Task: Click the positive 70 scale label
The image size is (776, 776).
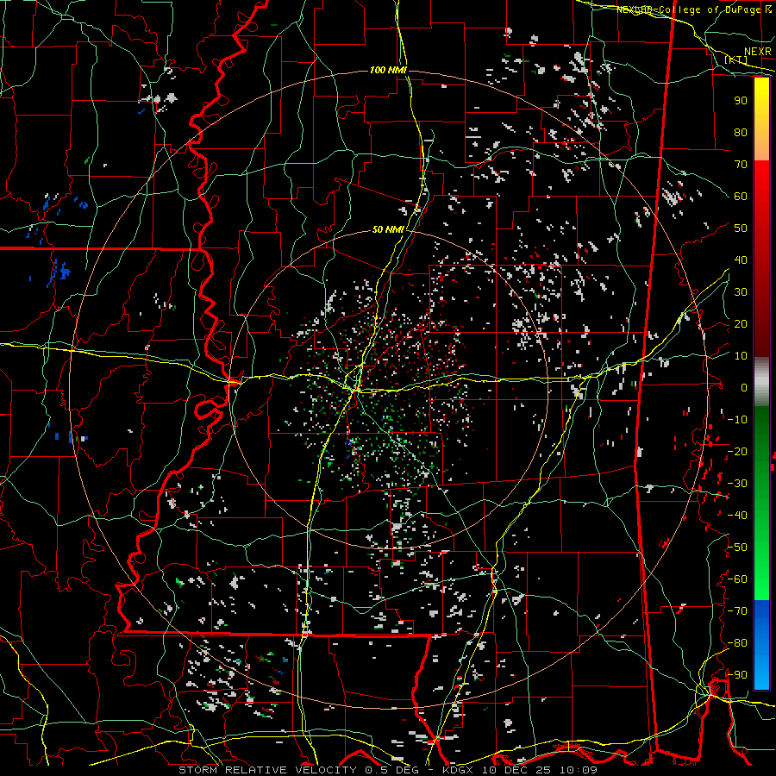Action: [x=741, y=165]
